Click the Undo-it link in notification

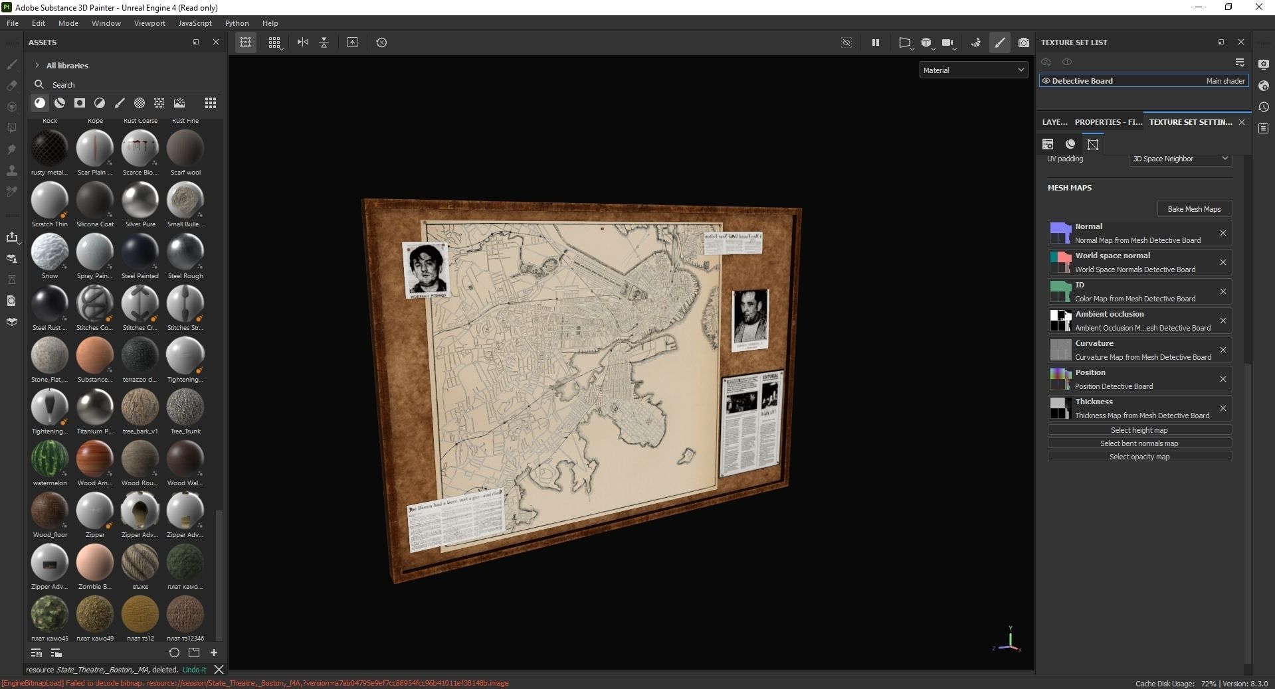pos(194,670)
